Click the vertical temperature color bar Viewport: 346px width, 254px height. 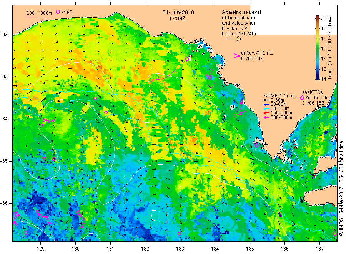[318, 48]
